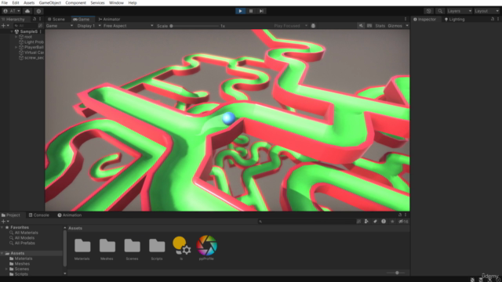Expand the PlayerBall object in Hierarchy
Viewport: 502px width, 282px height.
16,47
